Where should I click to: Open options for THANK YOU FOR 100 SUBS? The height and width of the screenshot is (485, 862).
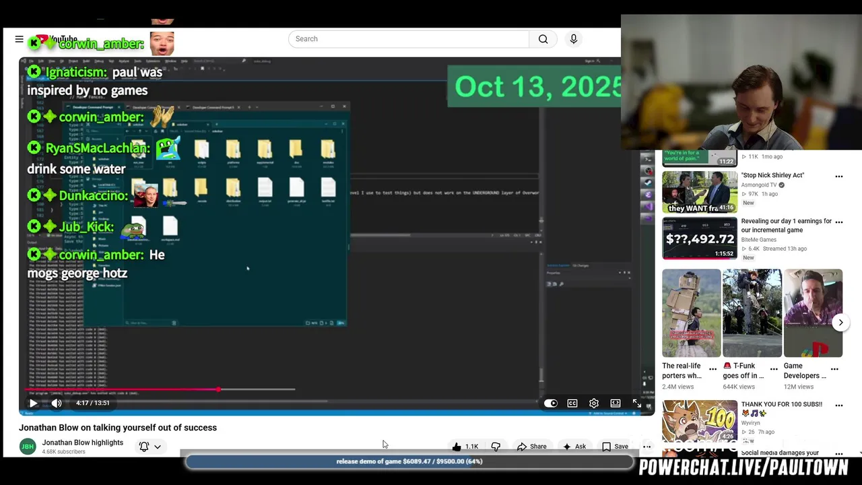click(x=839, y=406)
